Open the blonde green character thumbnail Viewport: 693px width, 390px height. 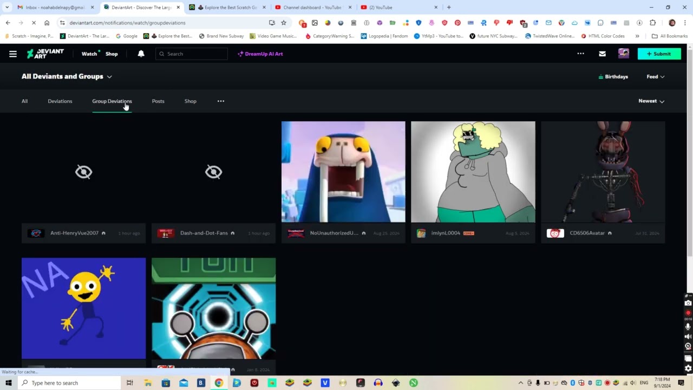[x=473, y=172]
